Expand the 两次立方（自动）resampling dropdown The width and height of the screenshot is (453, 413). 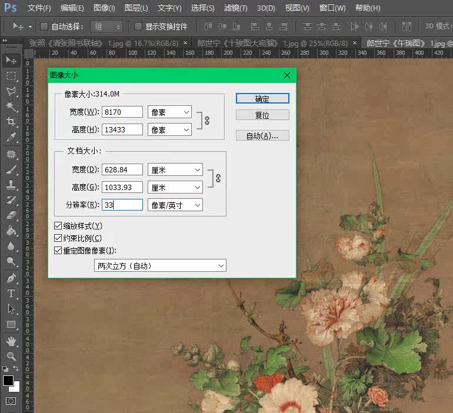(x=160, y=266)
